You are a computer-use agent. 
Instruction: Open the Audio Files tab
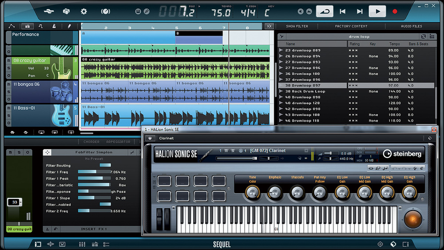point(412,26)
